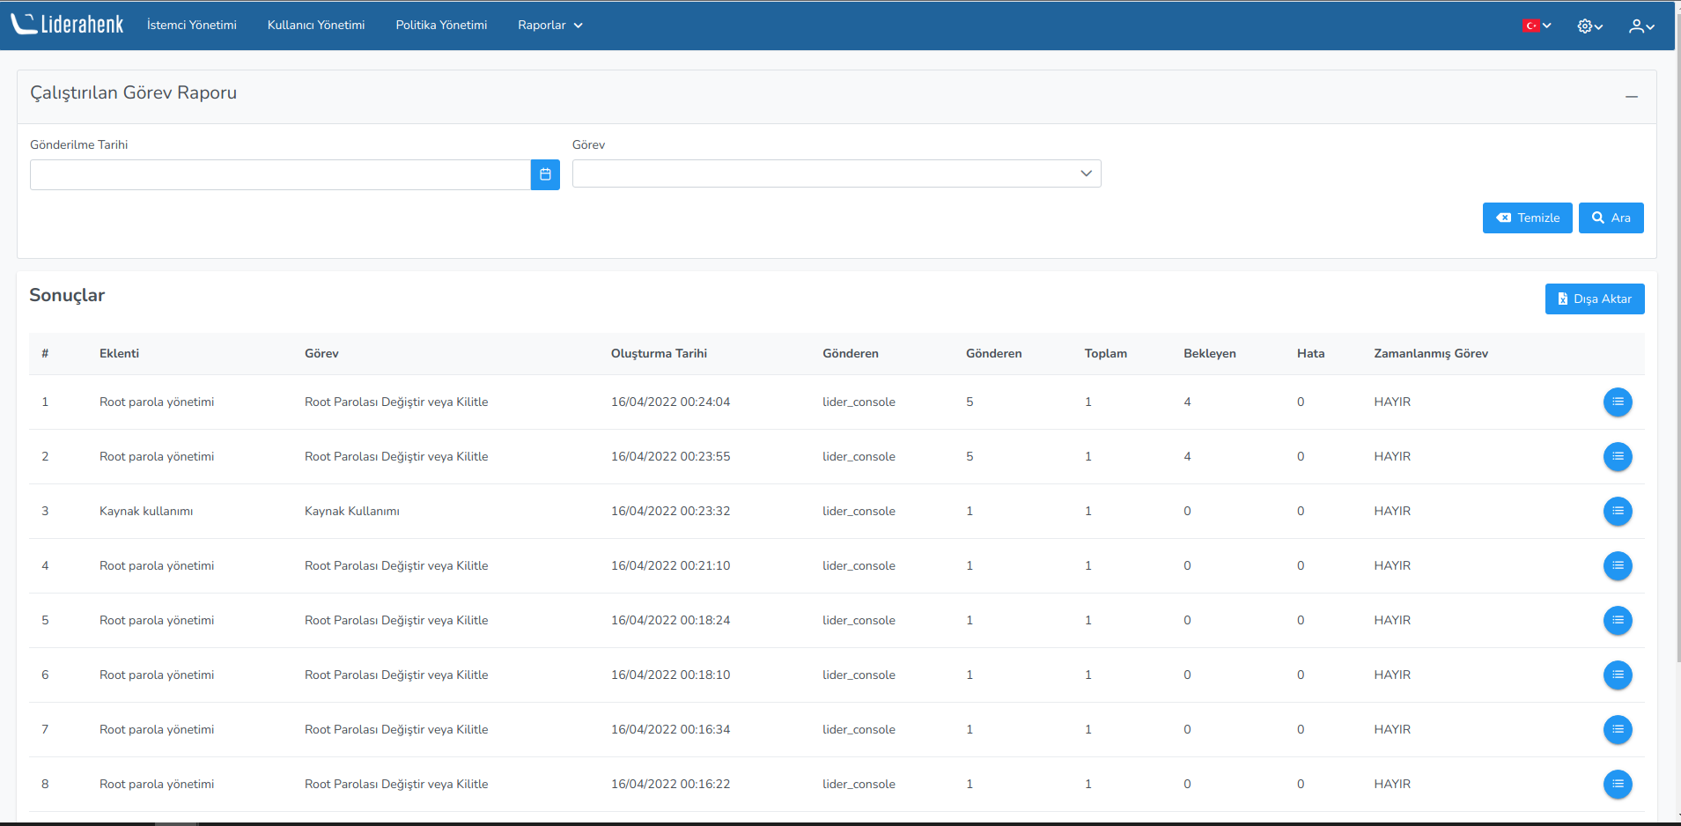Click the Zamanlanmış Görev column header
This screenshot has height=826, width=1681.
pyautogui.click(x=1431, y=353)
